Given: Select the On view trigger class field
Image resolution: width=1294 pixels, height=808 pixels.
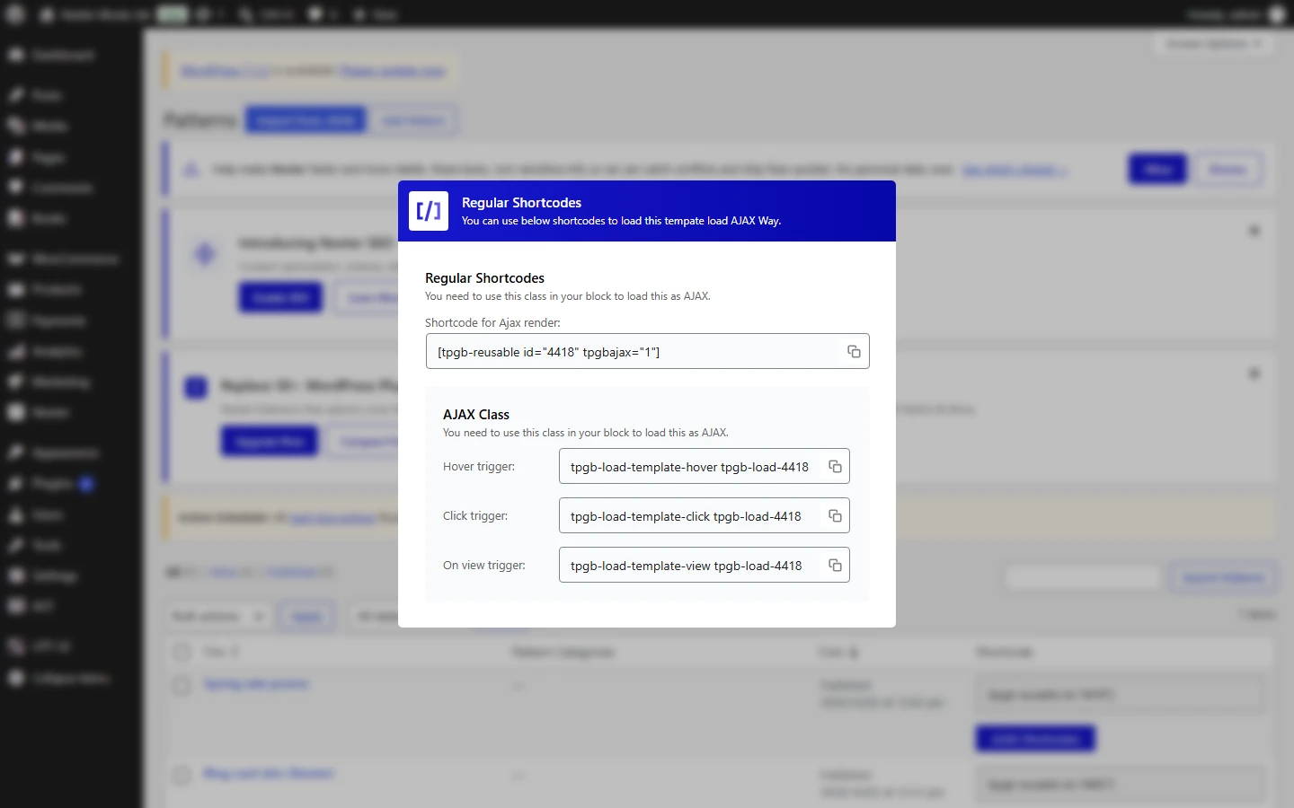Looking at the screenshot, I should [x=704, y=566].
